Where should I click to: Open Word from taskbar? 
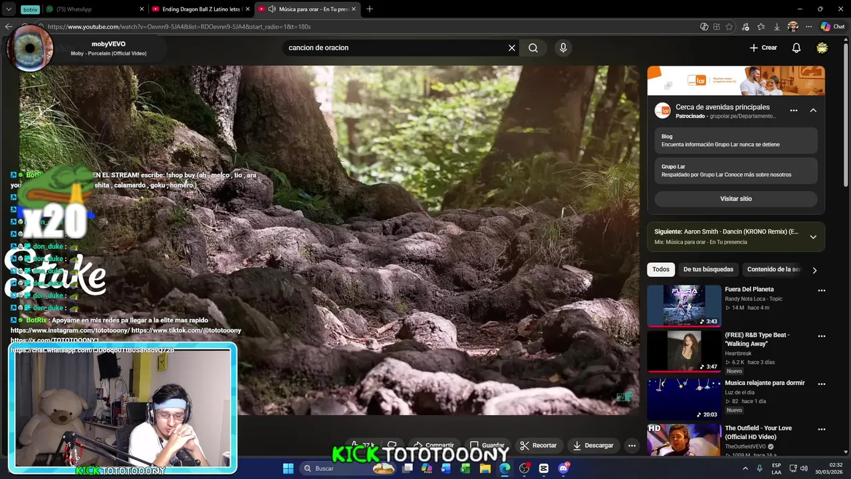click(446, 468)
